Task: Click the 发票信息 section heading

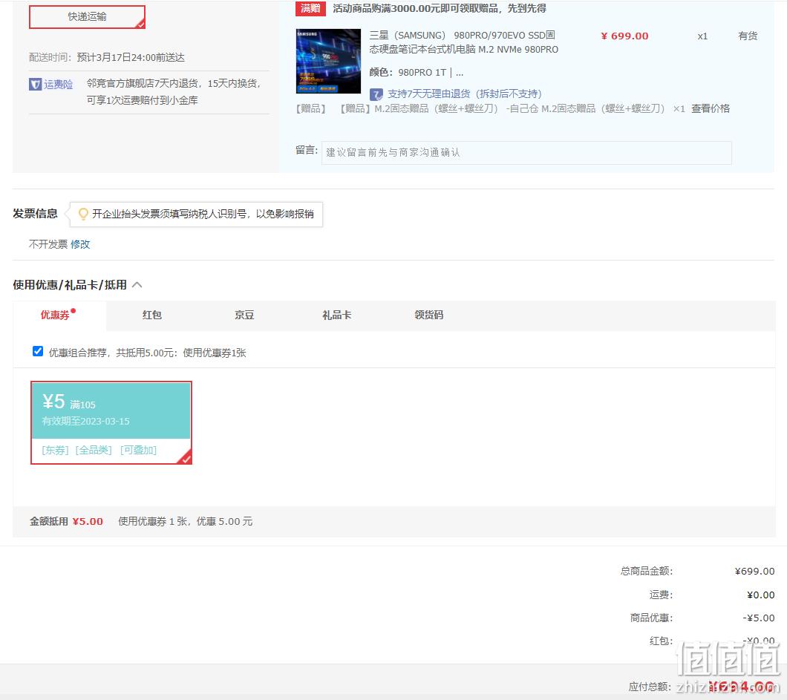Action: [35, 214]
